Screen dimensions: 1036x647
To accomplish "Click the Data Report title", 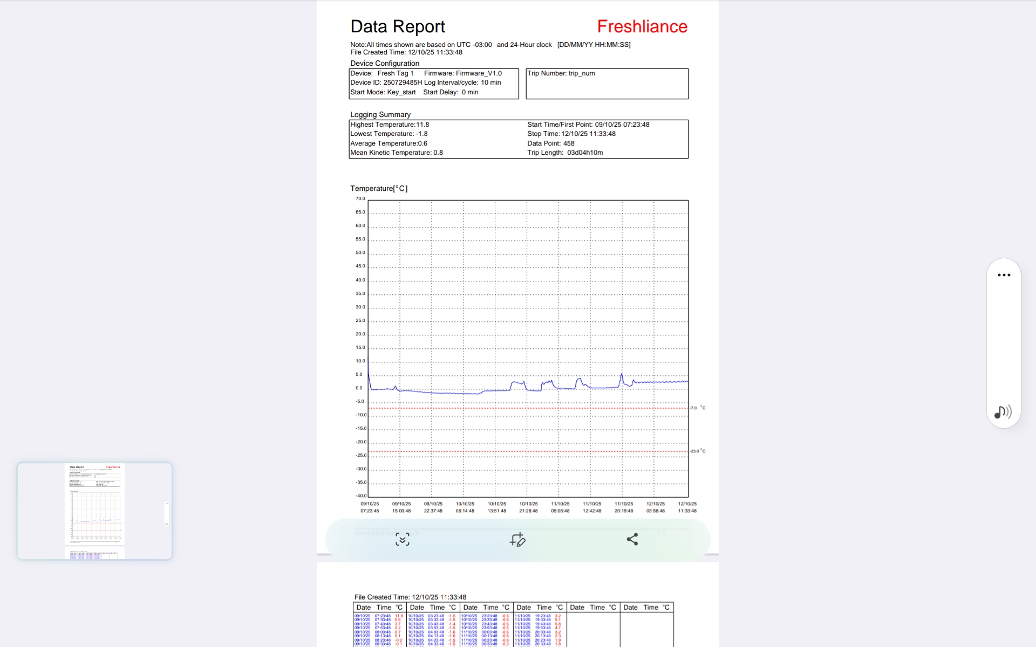I will 398,26.
